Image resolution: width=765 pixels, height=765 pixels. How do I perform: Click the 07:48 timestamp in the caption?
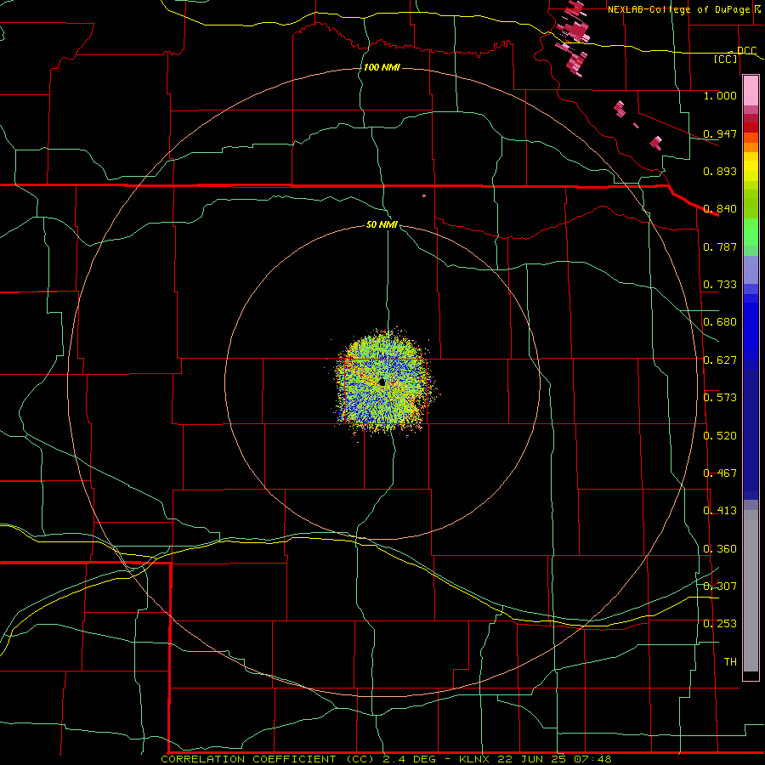pos(593,759)
